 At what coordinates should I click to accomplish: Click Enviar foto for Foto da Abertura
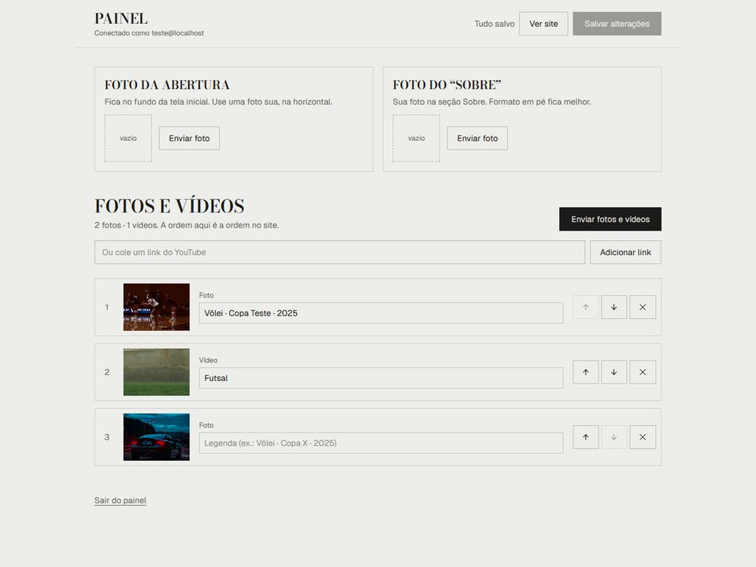coord(189,139)
